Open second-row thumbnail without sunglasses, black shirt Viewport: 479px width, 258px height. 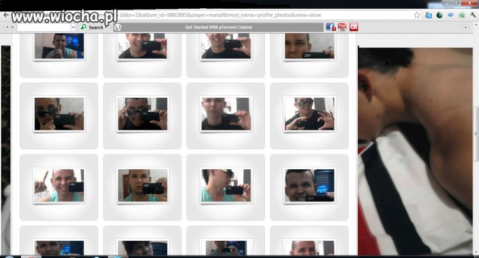tap(226, 114)
